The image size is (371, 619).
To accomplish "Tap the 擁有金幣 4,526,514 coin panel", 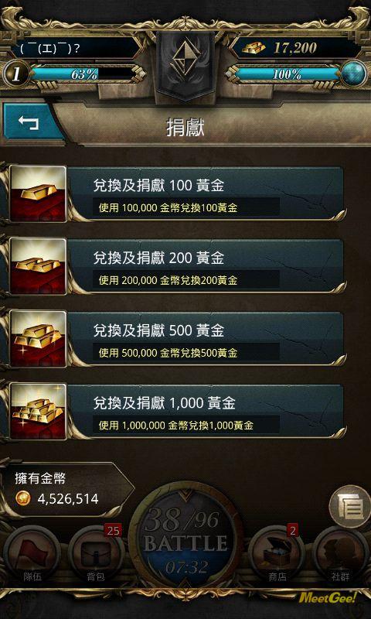I will pyautogui.click(x=67, y=490).
